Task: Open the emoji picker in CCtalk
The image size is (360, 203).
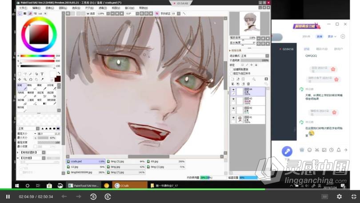Action: (x=309, y=150)
